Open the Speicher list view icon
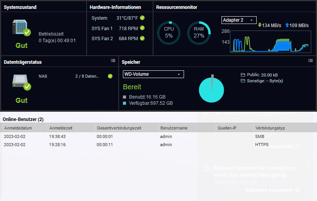Viewport: 317px width, 201px height. (x=310, y=61)
